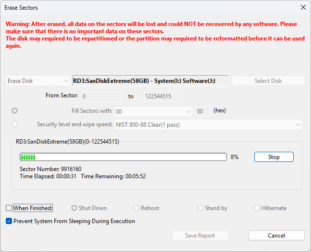The height and width of the screenshot is (252, 311).
Task: Select Security level and wipe speed radio
Action: (14, 124)
